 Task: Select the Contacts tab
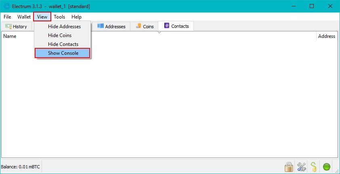(x=176, y=26)
